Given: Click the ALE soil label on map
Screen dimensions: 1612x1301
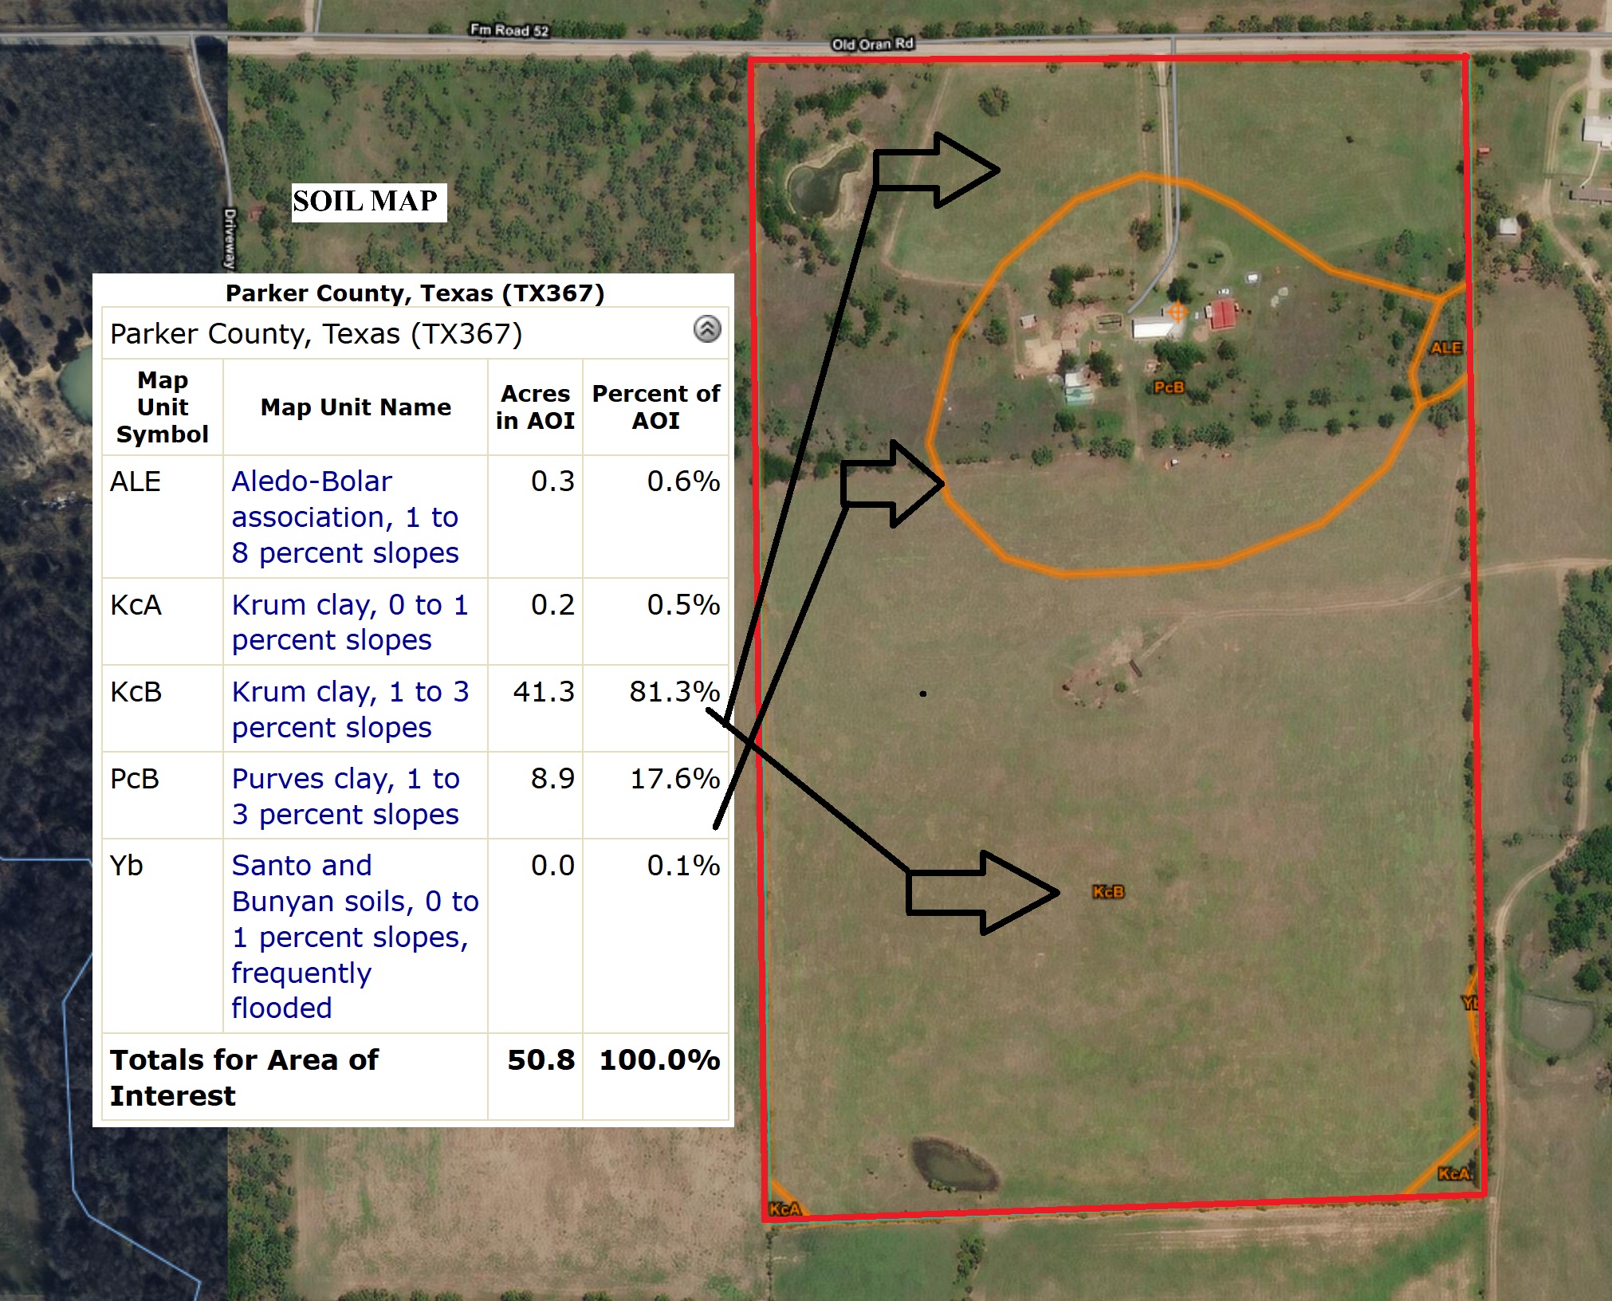Looking at the screenshot, I should tap(1445, 348).
